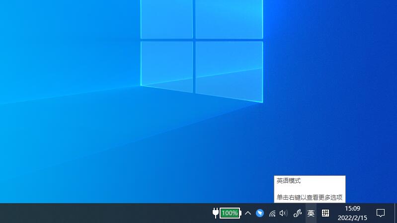Expand the hidden tray icons chevron
The width and height of the screenshot is (397, 223).
(248, 213)
